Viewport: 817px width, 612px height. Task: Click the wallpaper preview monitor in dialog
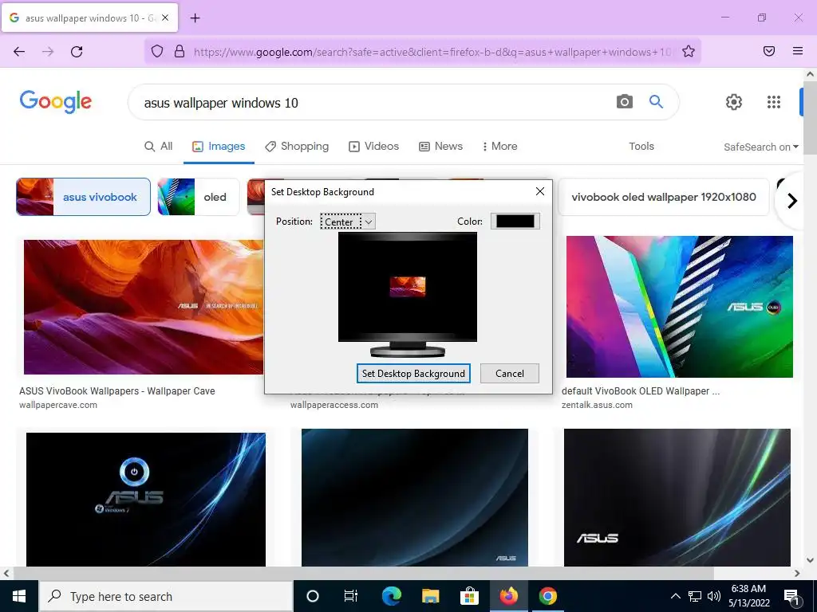click(x=408, y=294)
